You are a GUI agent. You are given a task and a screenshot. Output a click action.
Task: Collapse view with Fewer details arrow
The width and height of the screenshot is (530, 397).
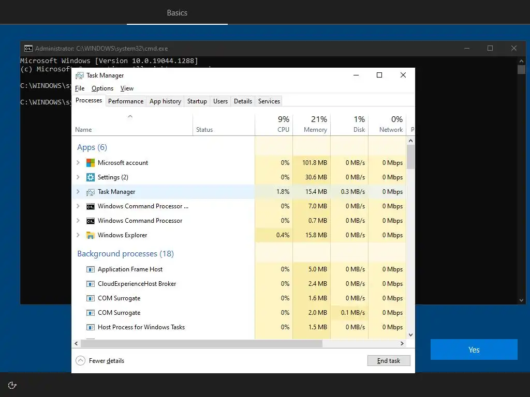click(80, 360)
